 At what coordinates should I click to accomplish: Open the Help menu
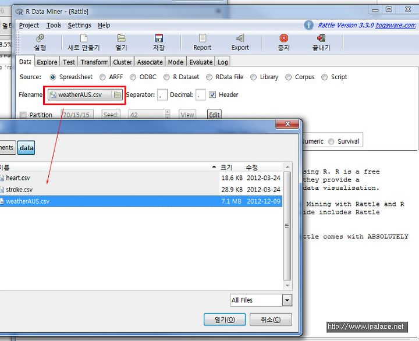(104, 25)
